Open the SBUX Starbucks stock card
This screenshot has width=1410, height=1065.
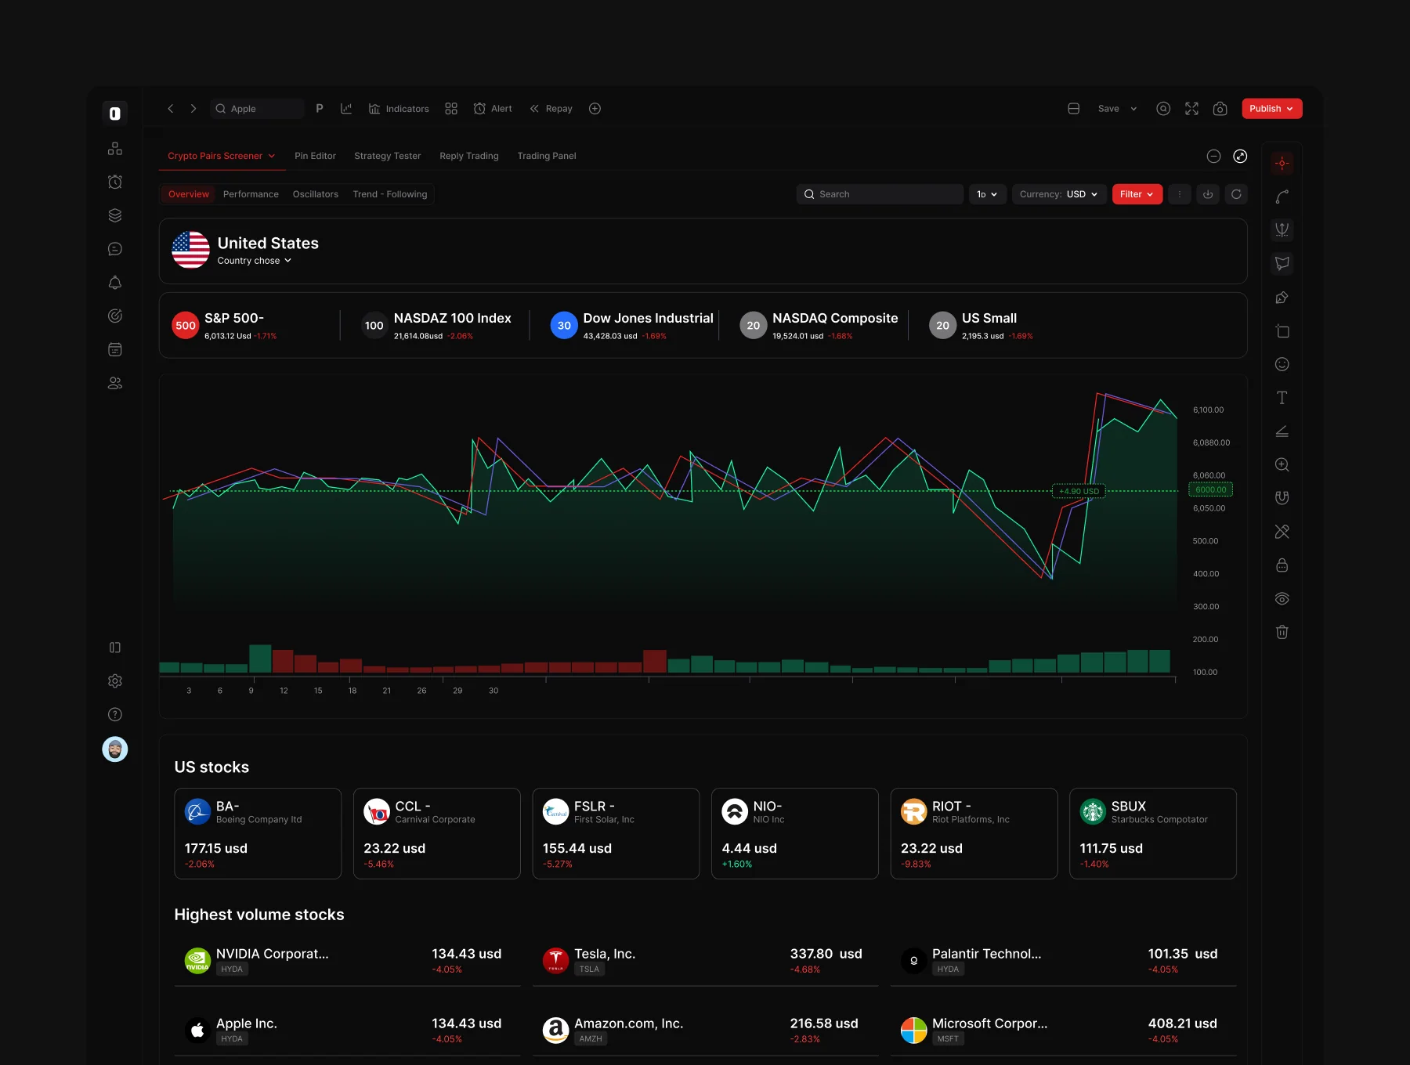pyautogui.click(x=1153, y=833)
